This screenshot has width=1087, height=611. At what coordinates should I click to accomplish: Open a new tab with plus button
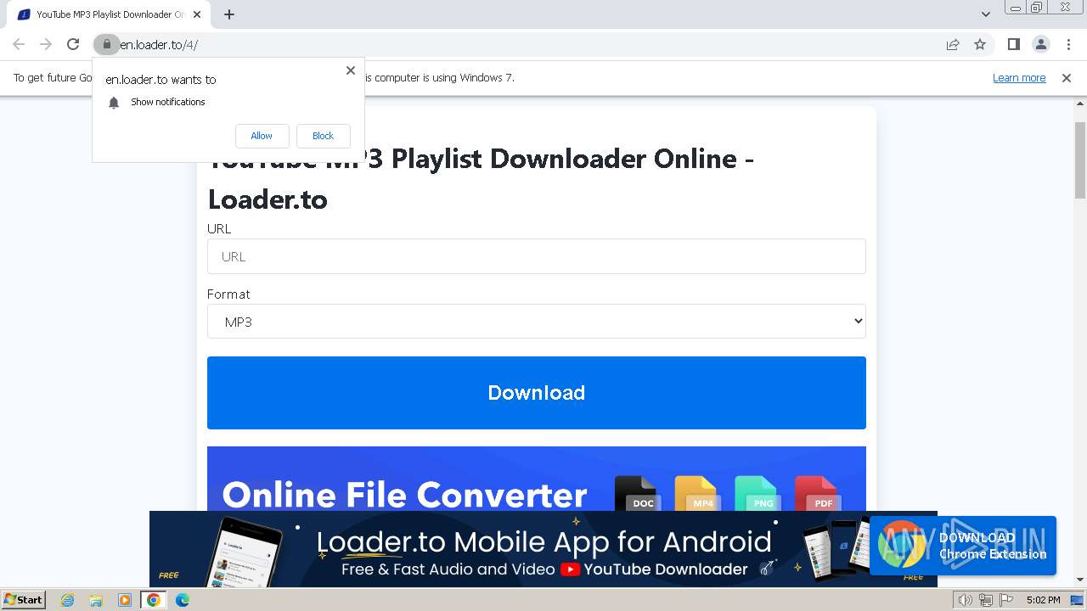(x=229, y=14)
